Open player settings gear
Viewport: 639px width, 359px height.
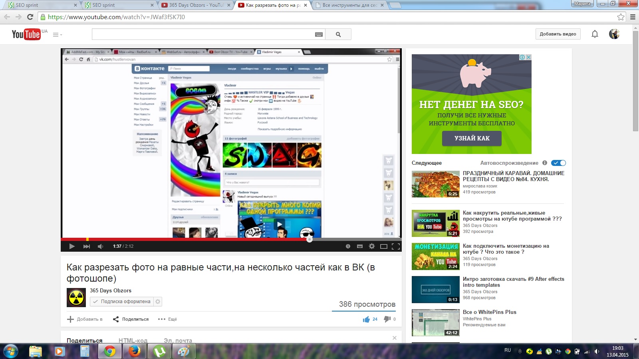pyautogui.click(x=372, y=246)
